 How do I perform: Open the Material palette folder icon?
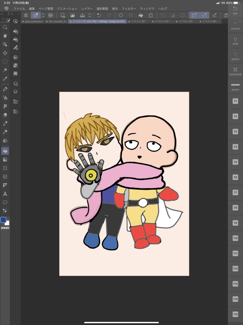(15, 101)
